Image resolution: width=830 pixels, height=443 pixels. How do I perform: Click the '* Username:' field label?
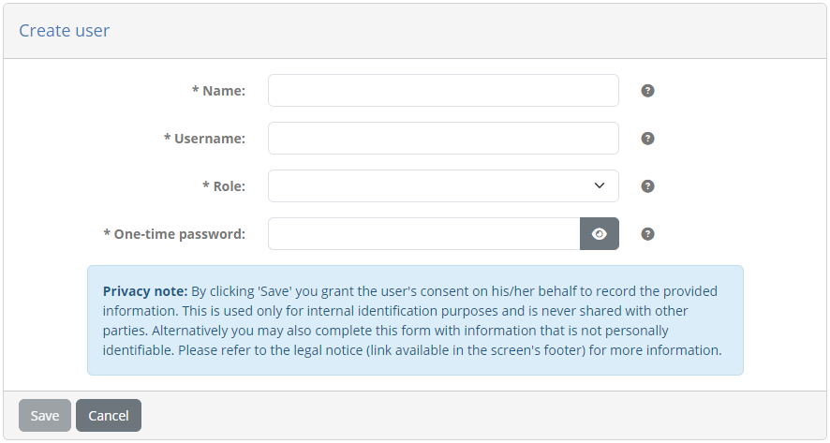point(204,138)
